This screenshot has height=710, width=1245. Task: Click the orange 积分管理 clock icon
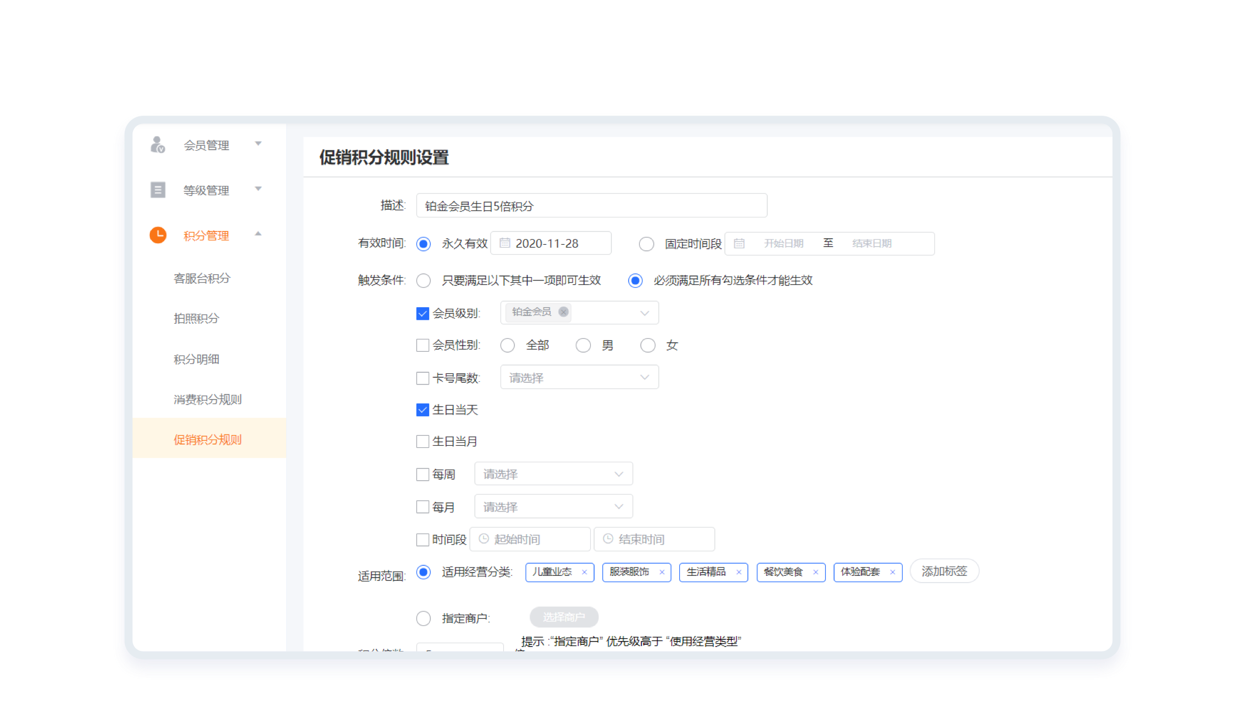[158, 235]
